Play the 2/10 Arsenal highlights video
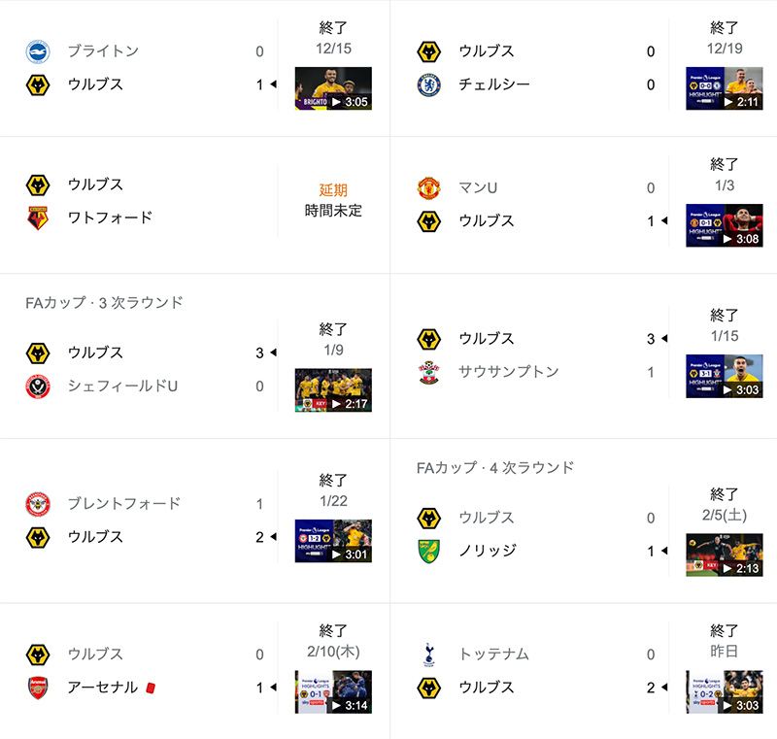The image size is (777, 739). [x=333, y=692]
